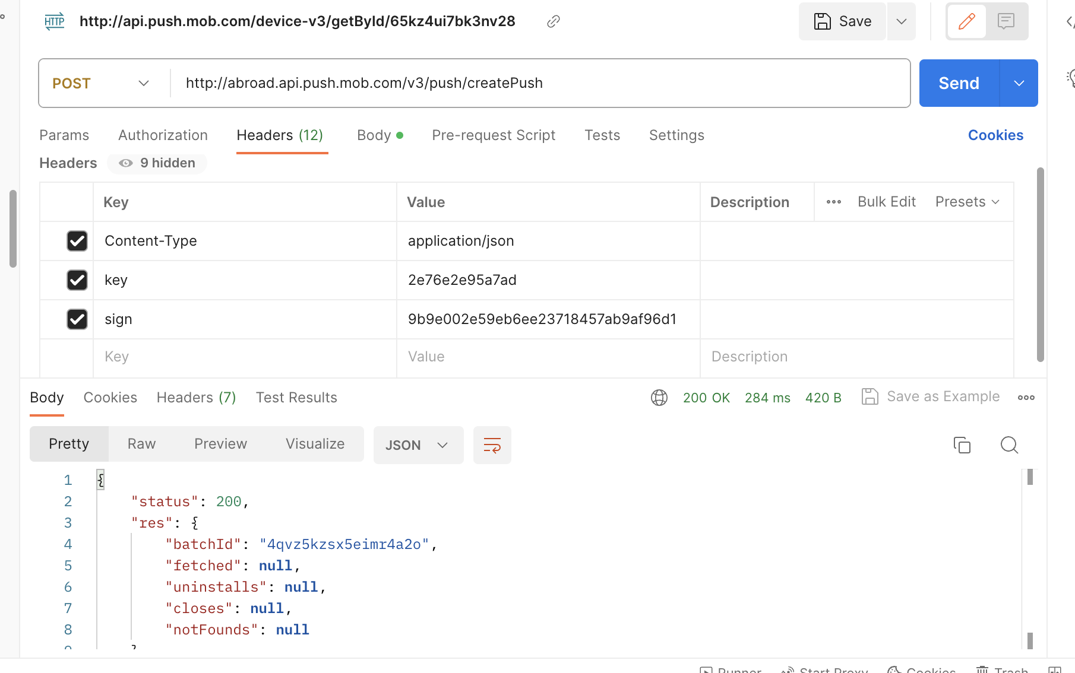The width and height of the screenshot is (1075, 673).
Task: Click the empty new header Key field
Action: (245, 357)
